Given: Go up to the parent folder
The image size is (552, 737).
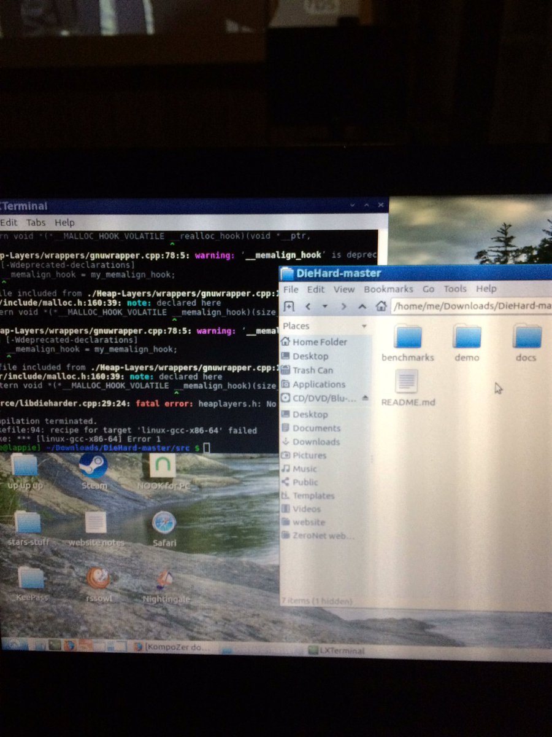Looking at the screenshot, I should coord(362,306).
